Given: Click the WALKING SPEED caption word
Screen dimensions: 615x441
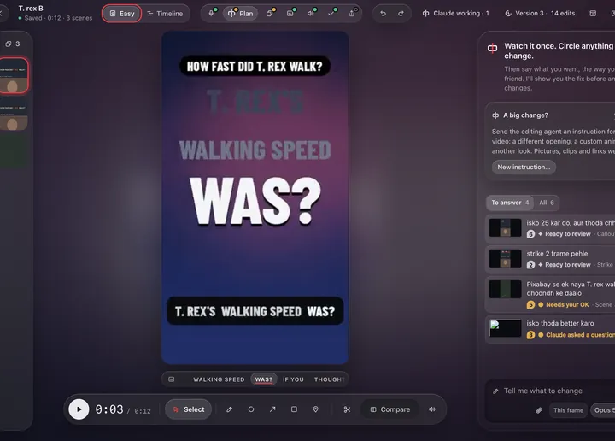Looking at the screenshot, I should pos(219,379).
